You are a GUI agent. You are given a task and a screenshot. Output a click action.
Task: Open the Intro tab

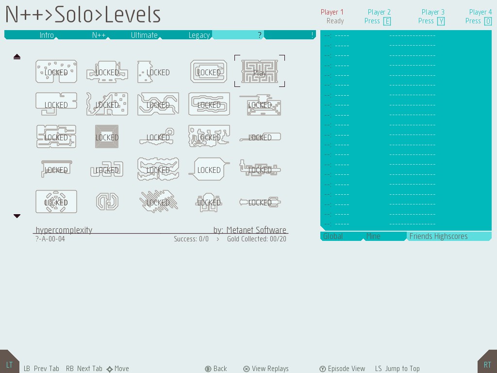click(31, 35)
